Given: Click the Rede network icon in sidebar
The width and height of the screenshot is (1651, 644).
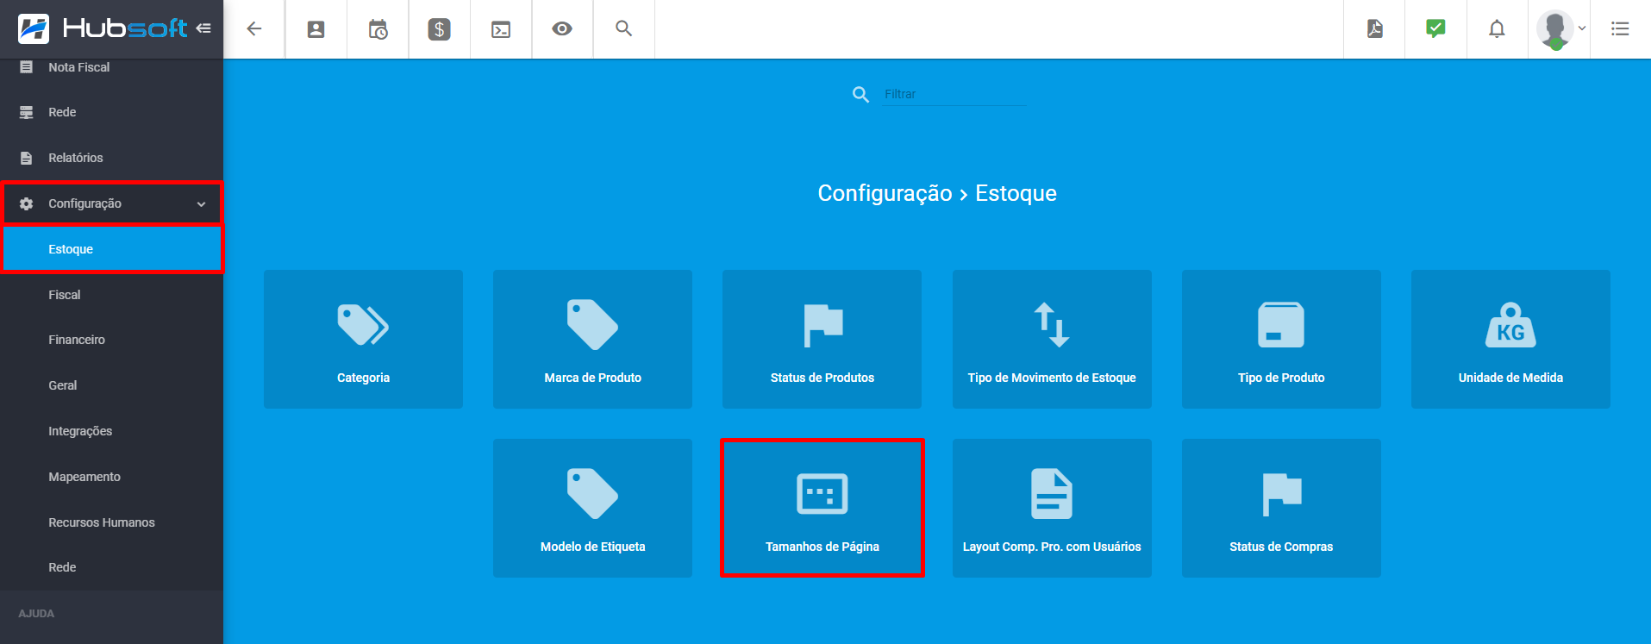Looking at the screenshot, I should pyautogui.click(x=27, y=112).
